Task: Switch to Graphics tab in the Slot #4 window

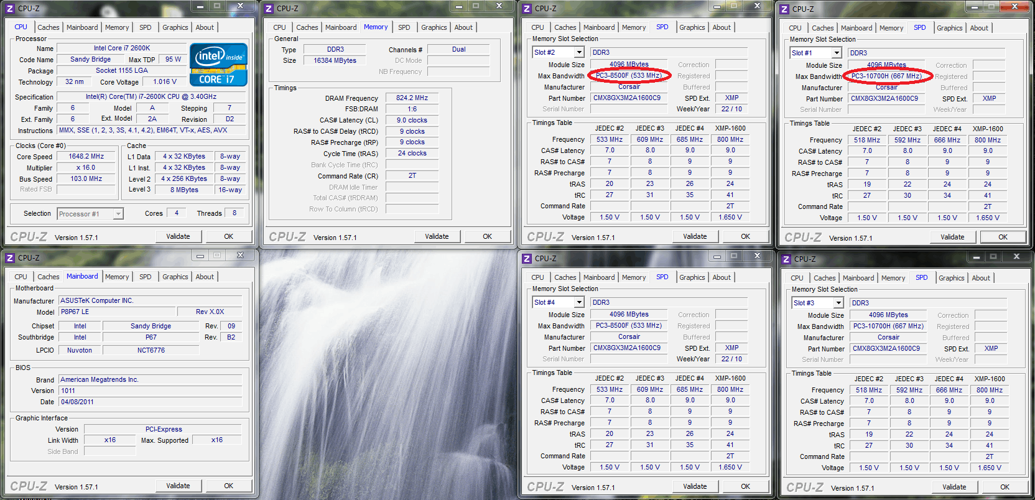Action: [692, 277]
